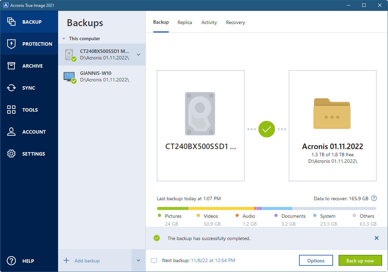
Task: Click the monitor icon of GIANNIS-W10 backup
Action: click(x=70, y=77)
